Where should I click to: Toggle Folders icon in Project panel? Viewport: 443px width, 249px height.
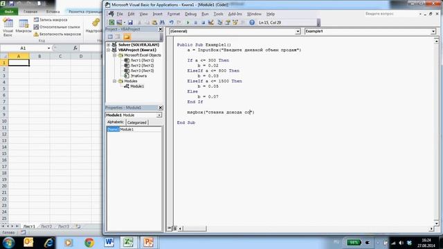127,37
